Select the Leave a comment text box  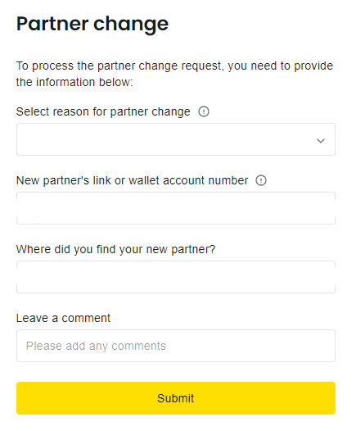tap(176, 346)
